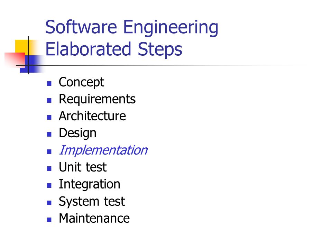
Task: Select the "Architecture" bullet text
Action: [92, 116]
